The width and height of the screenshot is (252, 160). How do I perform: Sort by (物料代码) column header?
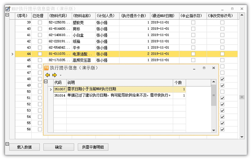click(60, 16)
